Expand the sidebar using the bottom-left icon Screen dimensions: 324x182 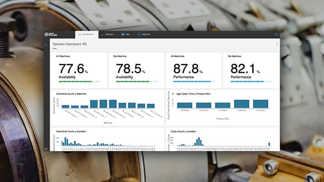click(x=46, y=149)
